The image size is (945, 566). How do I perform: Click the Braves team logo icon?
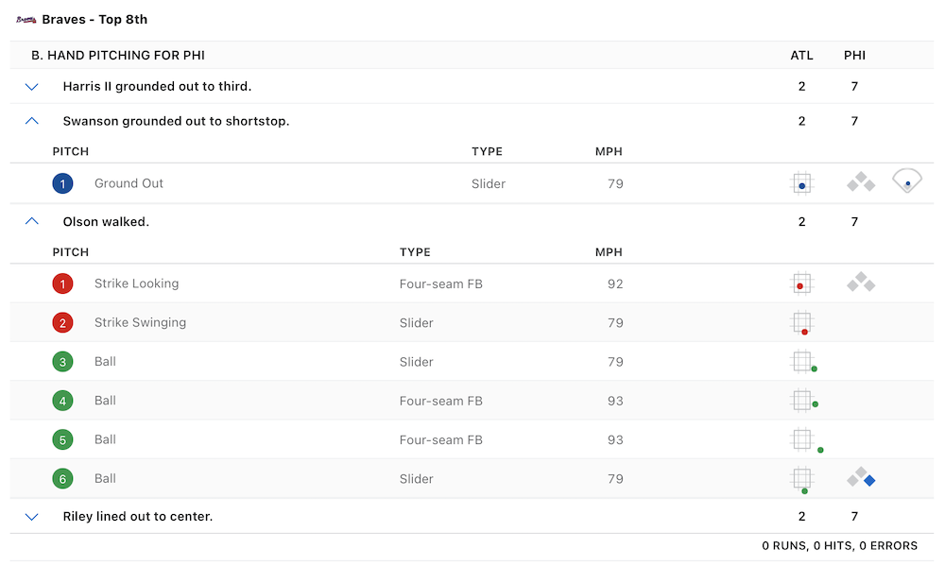tap(26, 20)
